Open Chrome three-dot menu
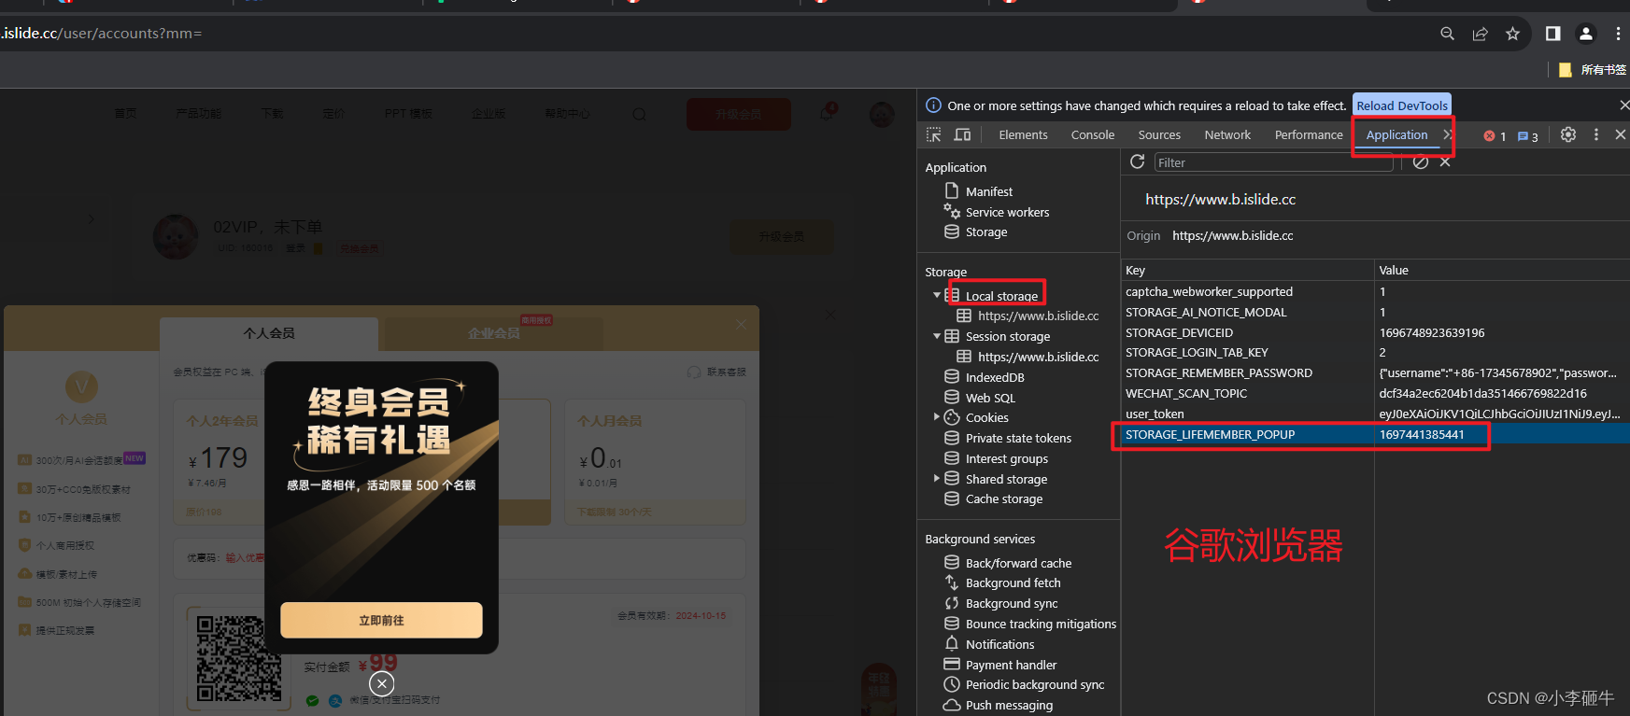 coord(1618,34)
